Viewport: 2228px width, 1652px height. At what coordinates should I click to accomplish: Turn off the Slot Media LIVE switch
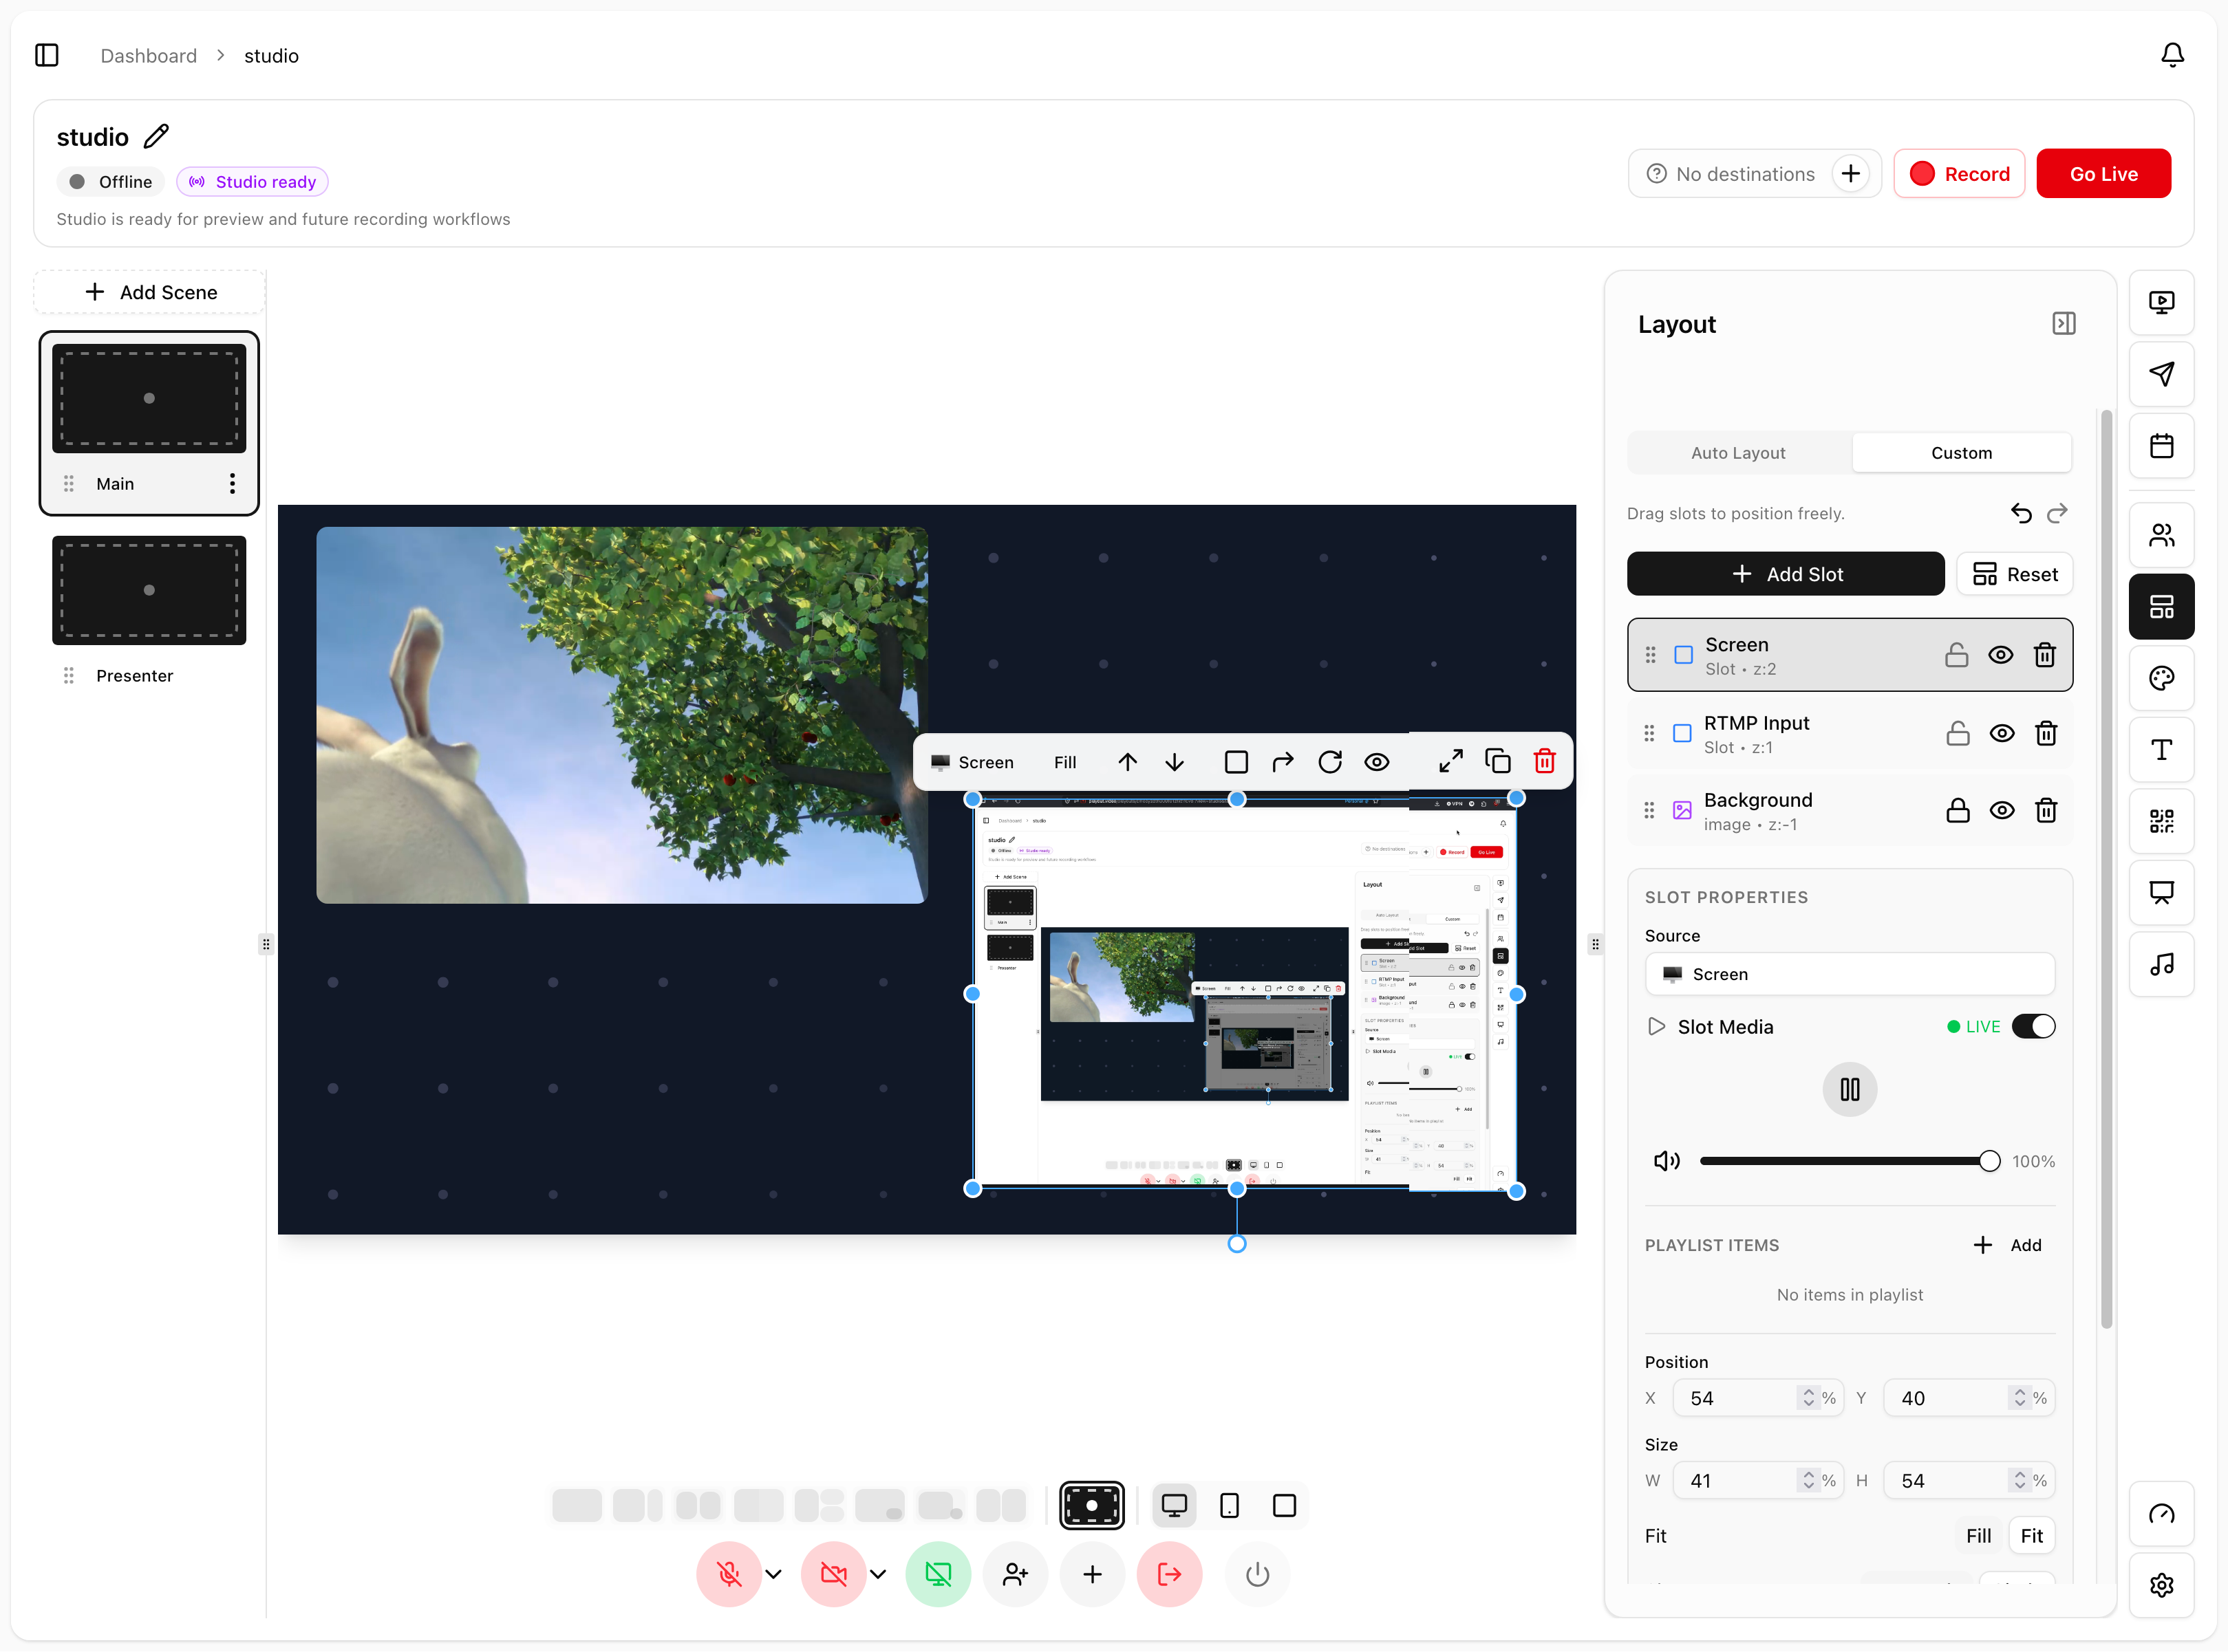click(x=2033, y=1026)
